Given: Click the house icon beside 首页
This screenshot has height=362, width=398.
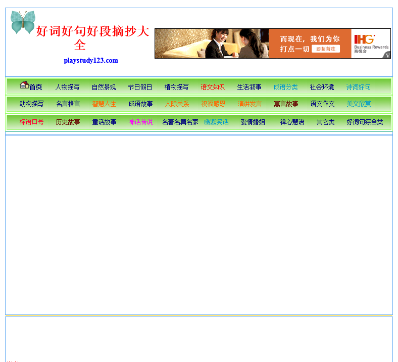Looking at the screenshot, I should click(x=24, y=85).
